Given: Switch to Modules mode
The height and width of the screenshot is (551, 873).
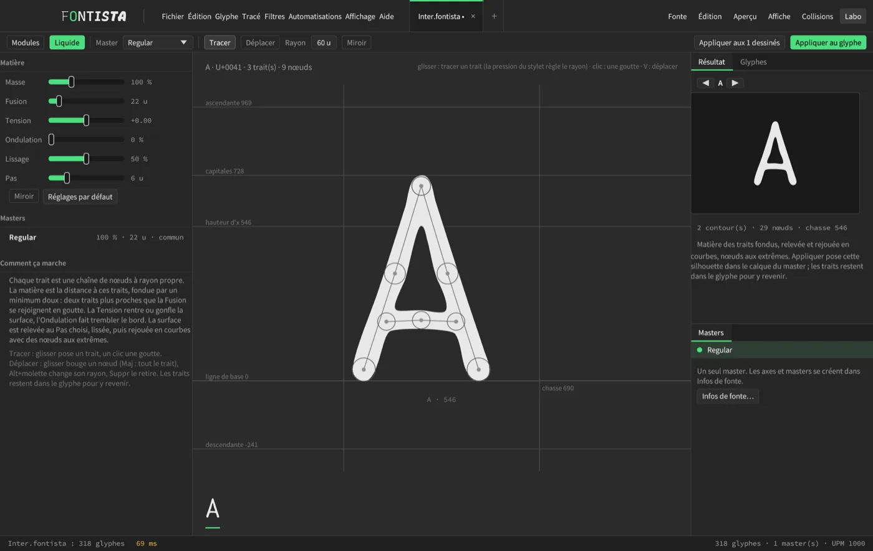Looking at the screenshot, I should 26,42.
